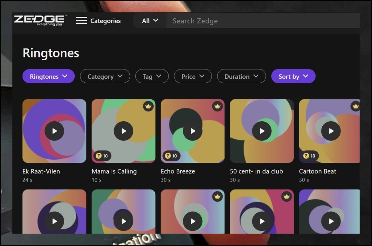
Task: Click premium crown on Mama Is Calling
Action: (148, 106)
